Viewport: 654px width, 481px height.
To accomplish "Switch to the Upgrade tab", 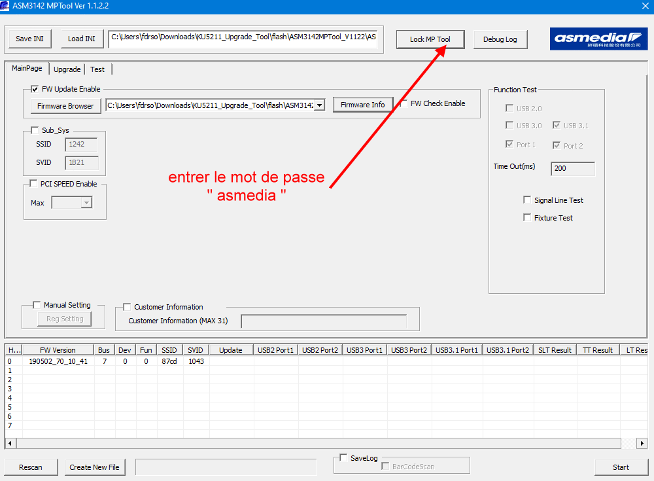I will [x=67, y=69].
